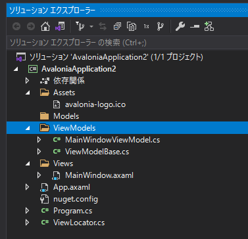The width and height of the screenshot is (248, 239).
Task: Toggle the Show All Files icon
Action: tap(132, 26)
